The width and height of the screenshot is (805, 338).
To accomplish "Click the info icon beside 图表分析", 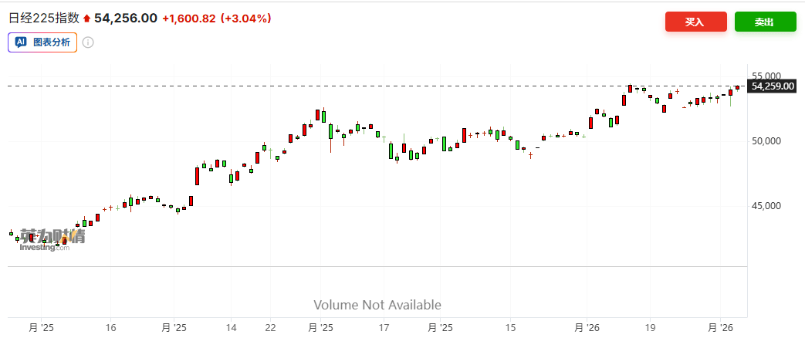I will [x=88, y=42].
